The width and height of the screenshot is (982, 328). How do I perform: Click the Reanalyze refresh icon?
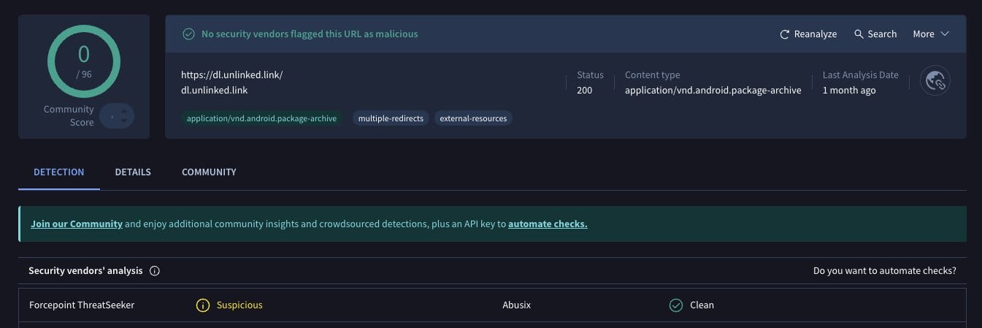point(785,34)
